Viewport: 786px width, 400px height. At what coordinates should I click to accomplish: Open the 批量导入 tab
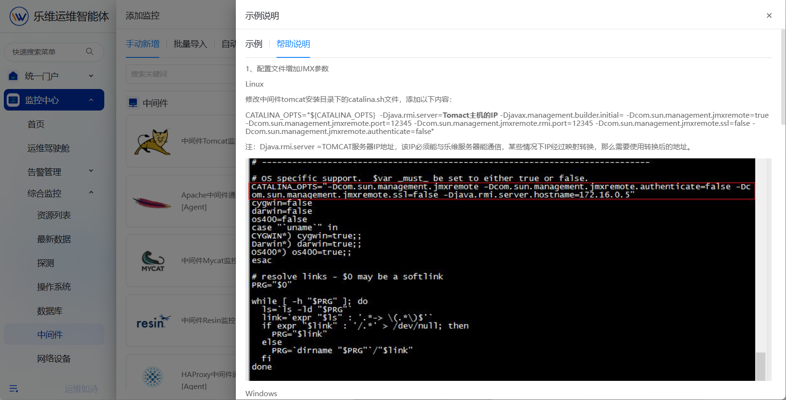(x=190, y=44)
